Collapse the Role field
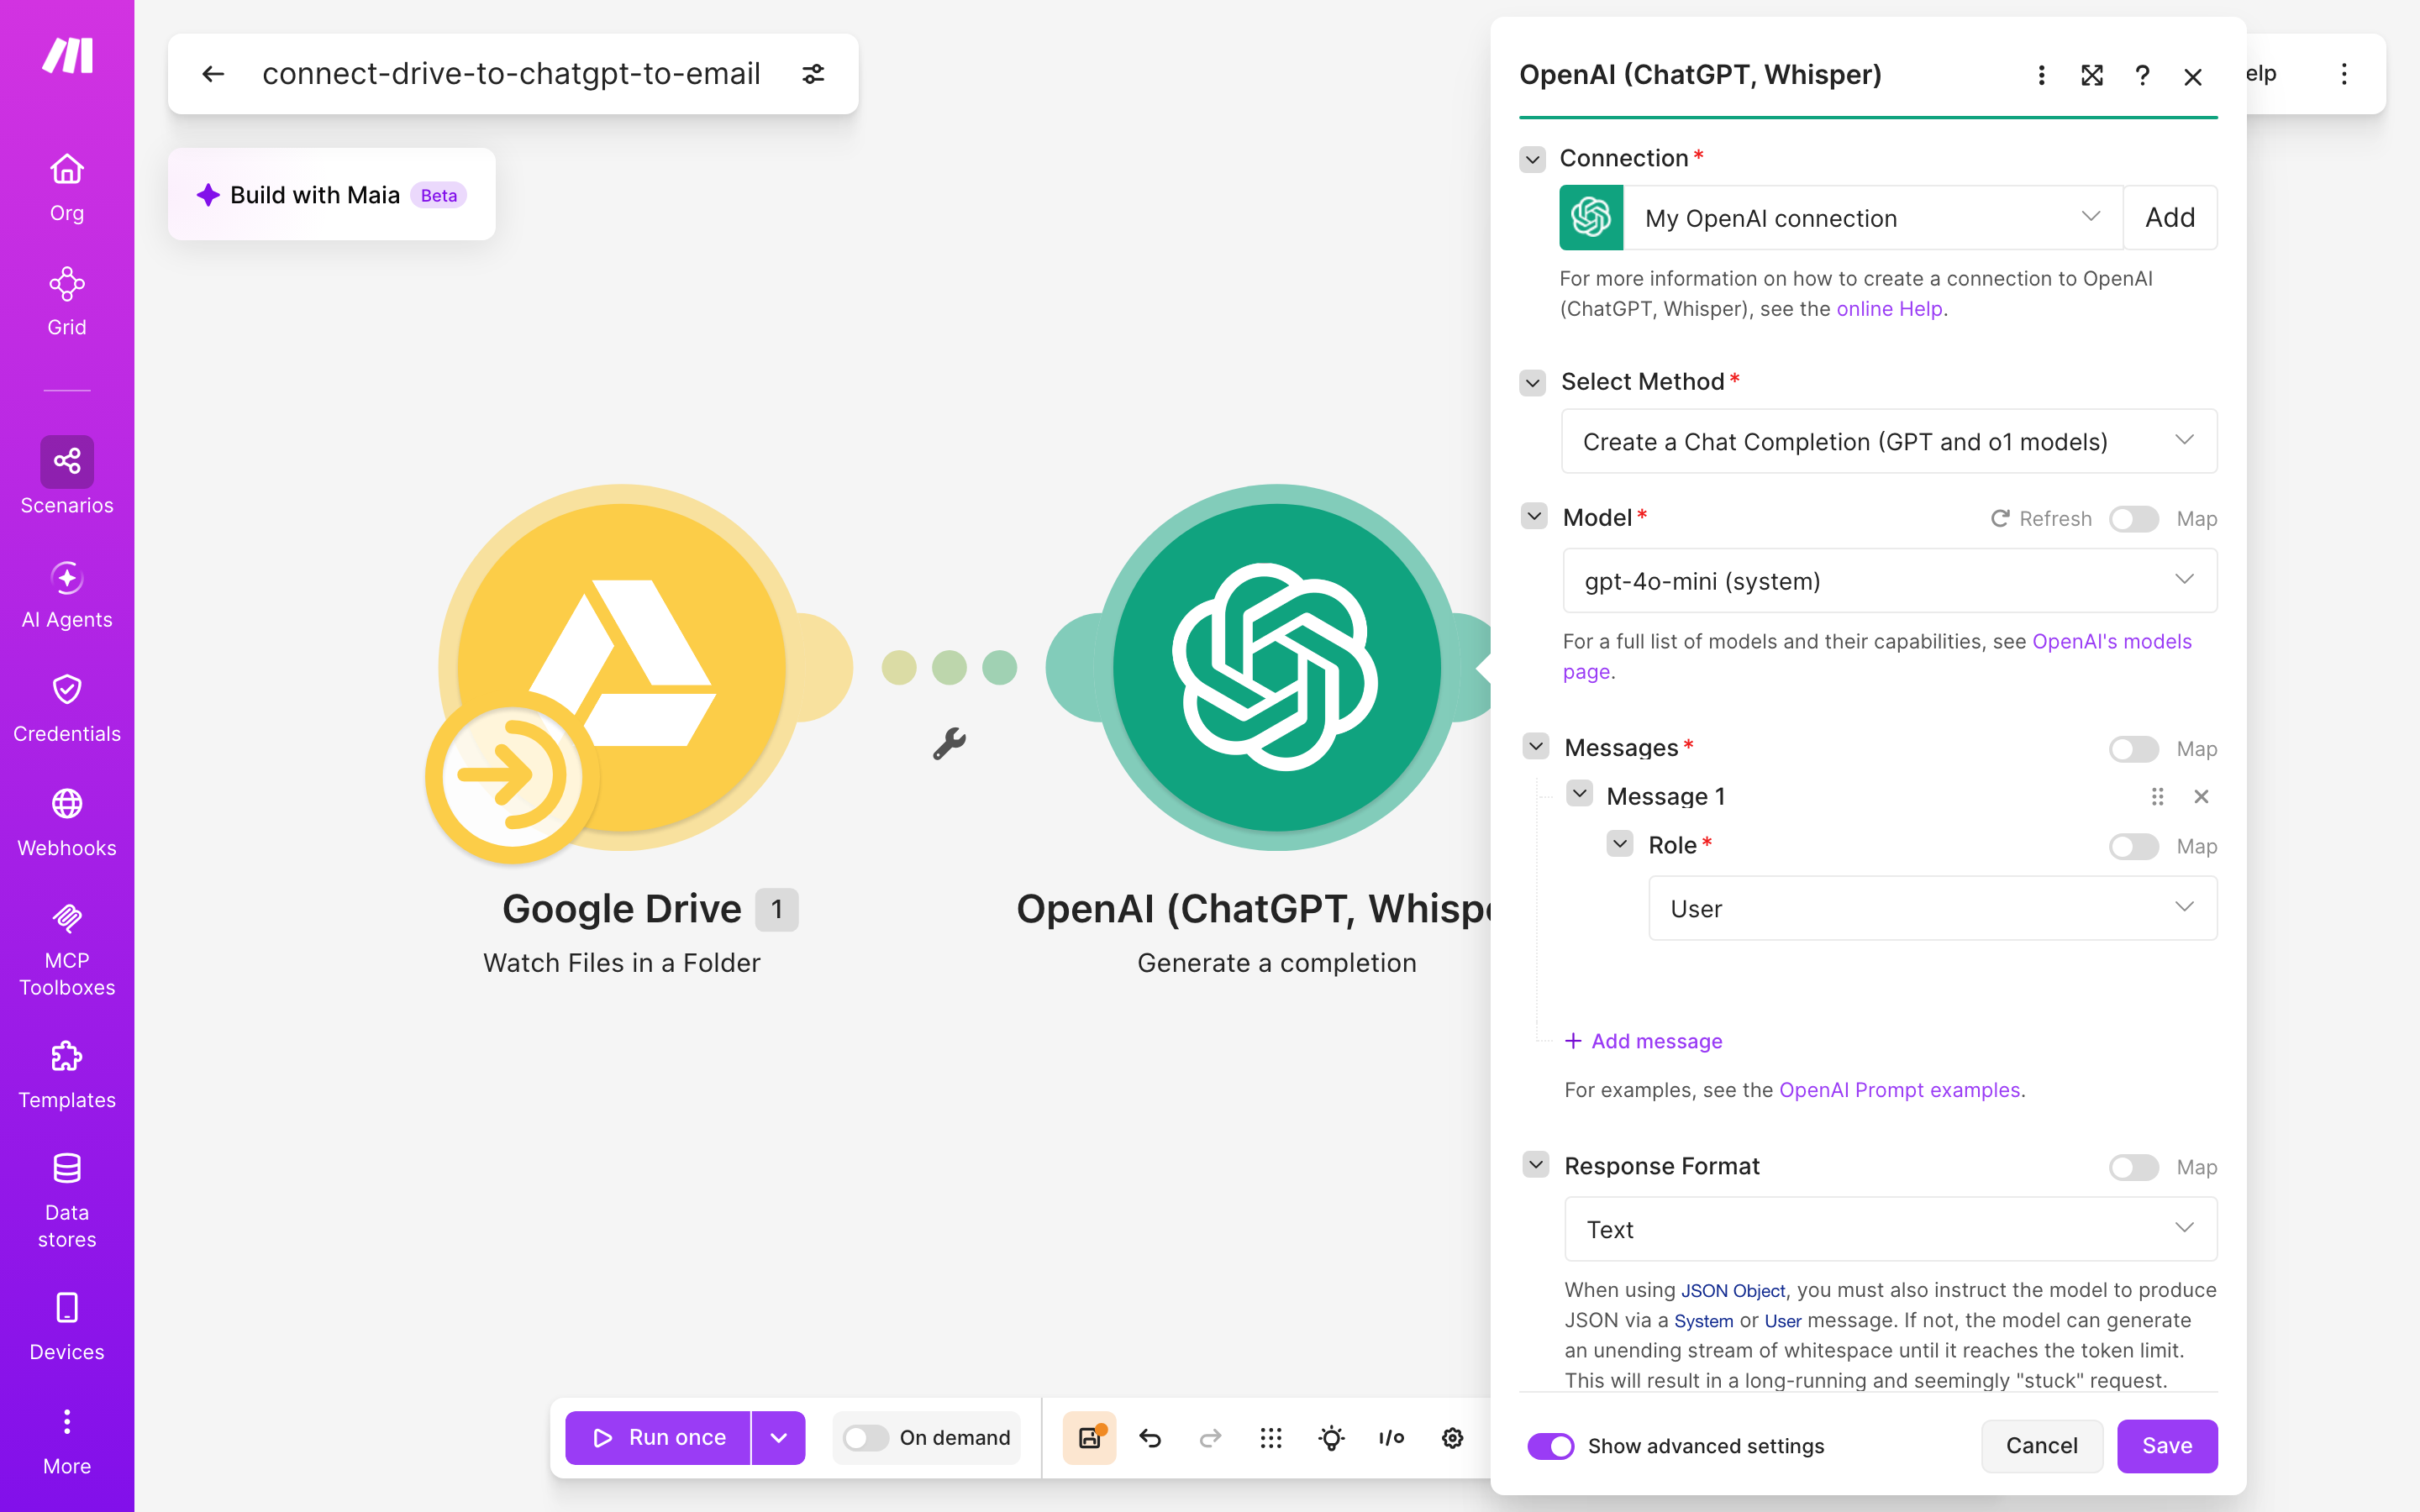This screenshot has width=2420, height=1512. [1620, 843]
